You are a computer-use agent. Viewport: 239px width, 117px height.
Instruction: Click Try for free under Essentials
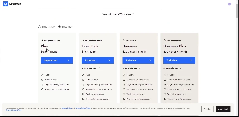[98, 60]
